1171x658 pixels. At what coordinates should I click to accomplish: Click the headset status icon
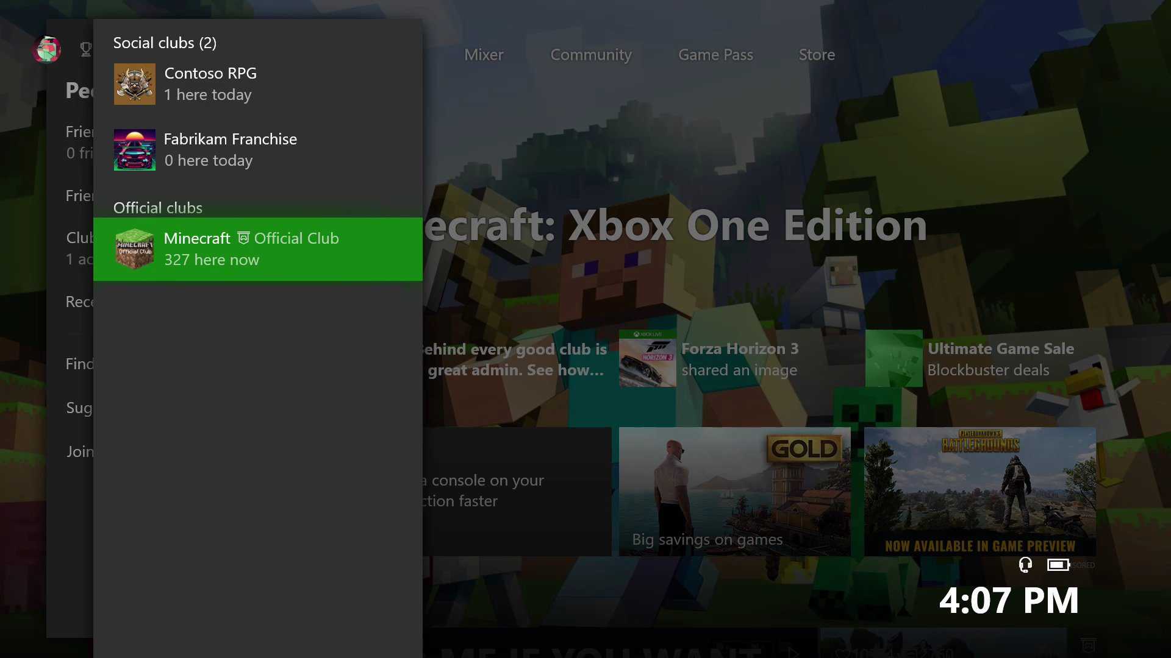coord(1025,565)
